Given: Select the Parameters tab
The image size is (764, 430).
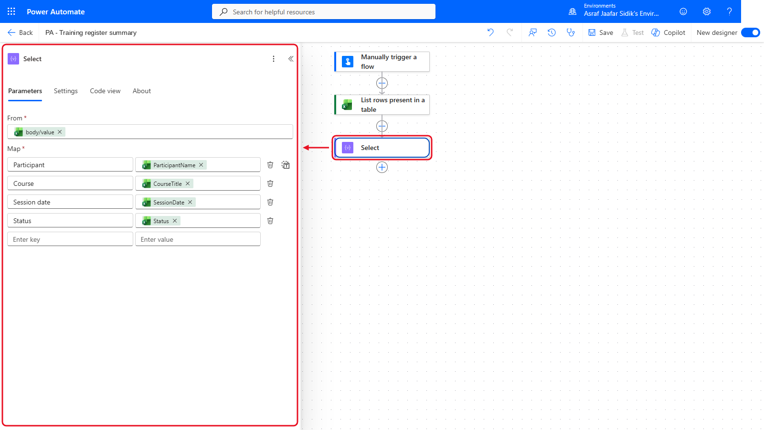Looking at the screenshot, I should (x=25, y=91).
